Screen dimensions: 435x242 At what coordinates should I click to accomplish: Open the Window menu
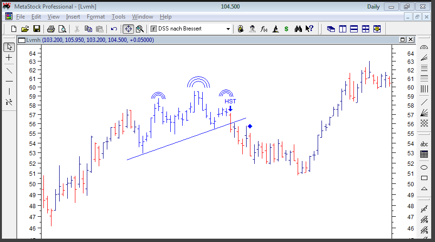[142, 17]
